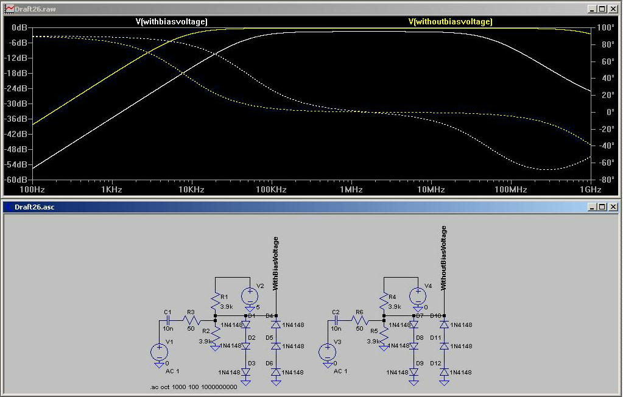Click the 1GHz frequency axis label
The image size is (623, 397).
pyautogui.click(x=591, y=189)
